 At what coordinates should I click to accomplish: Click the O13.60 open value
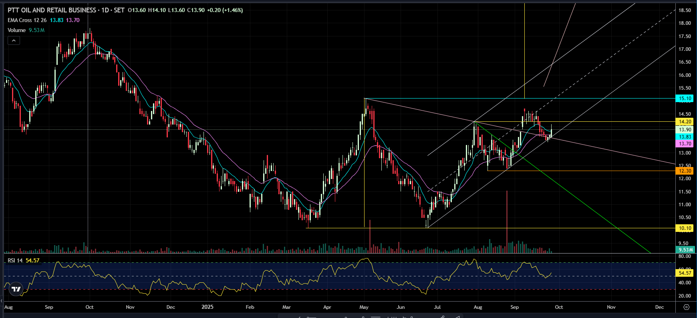tap(137, 10)
